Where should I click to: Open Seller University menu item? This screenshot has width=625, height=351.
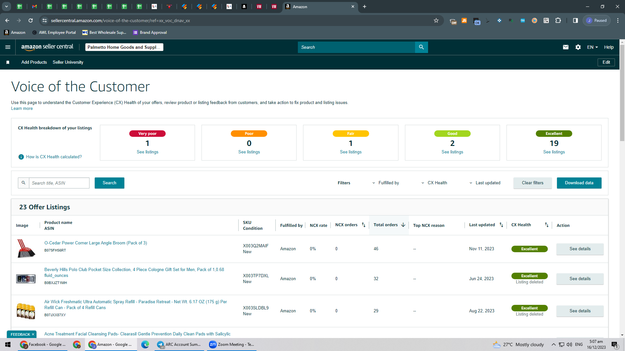pyautogui.click(x=68, y=62)
